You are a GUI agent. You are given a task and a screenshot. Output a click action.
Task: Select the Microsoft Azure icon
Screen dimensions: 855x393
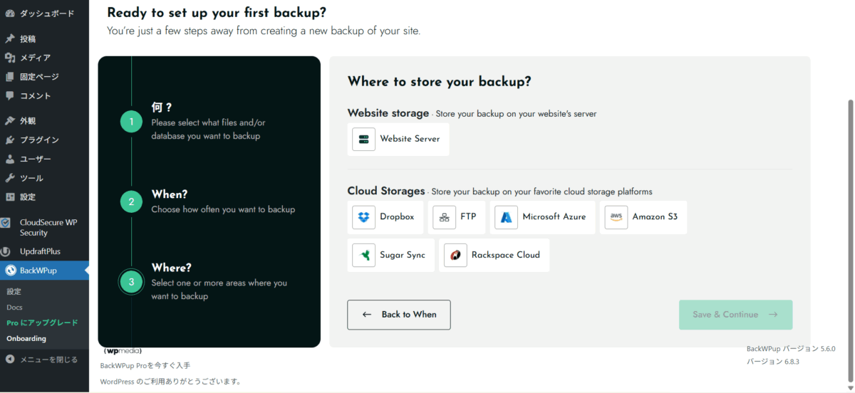point(506,217)
